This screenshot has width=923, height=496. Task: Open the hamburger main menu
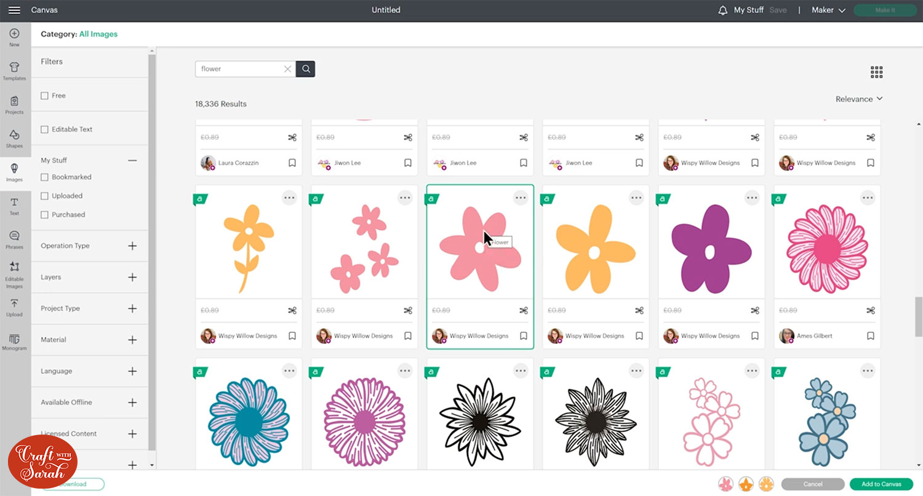pos(15,10)
